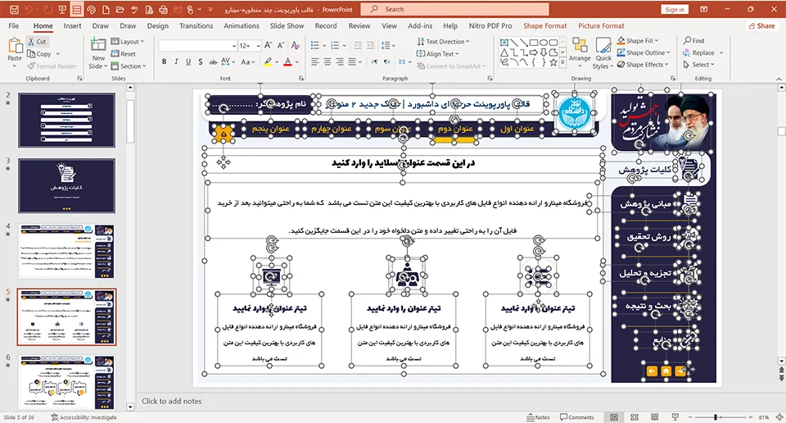This screenshot has width=786, height=423.
Task: Click Replace in Editing group
Action: pos(698,52)
